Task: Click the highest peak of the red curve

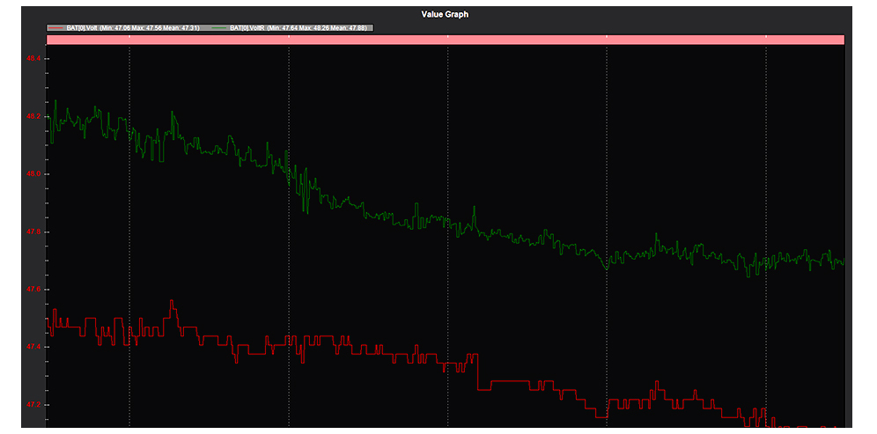Action: (172, 301)
